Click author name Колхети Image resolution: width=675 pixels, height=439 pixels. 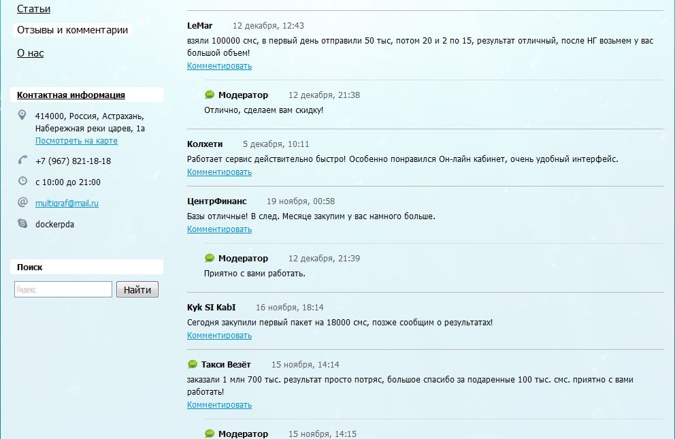point(205,144)
